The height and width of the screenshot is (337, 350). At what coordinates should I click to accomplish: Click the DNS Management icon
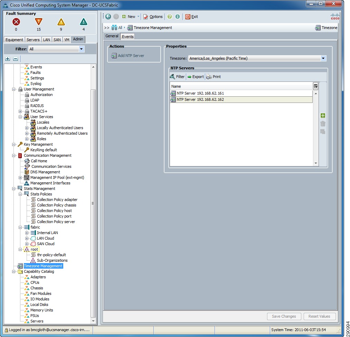coord(27,172)
